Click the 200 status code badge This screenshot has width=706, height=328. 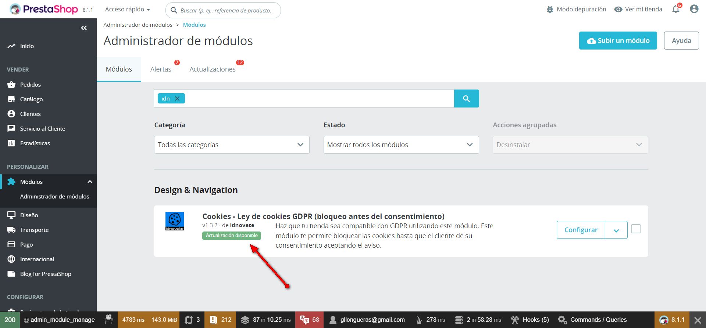[10, 320]
